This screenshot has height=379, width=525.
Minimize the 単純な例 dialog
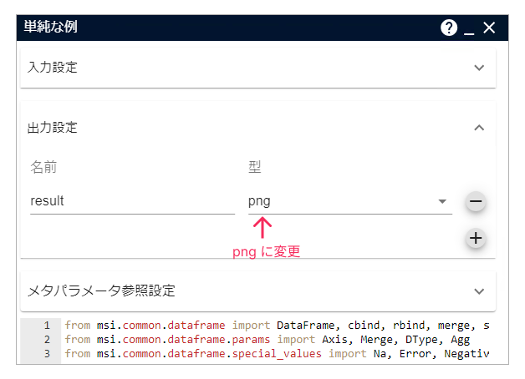click(469, 33)
